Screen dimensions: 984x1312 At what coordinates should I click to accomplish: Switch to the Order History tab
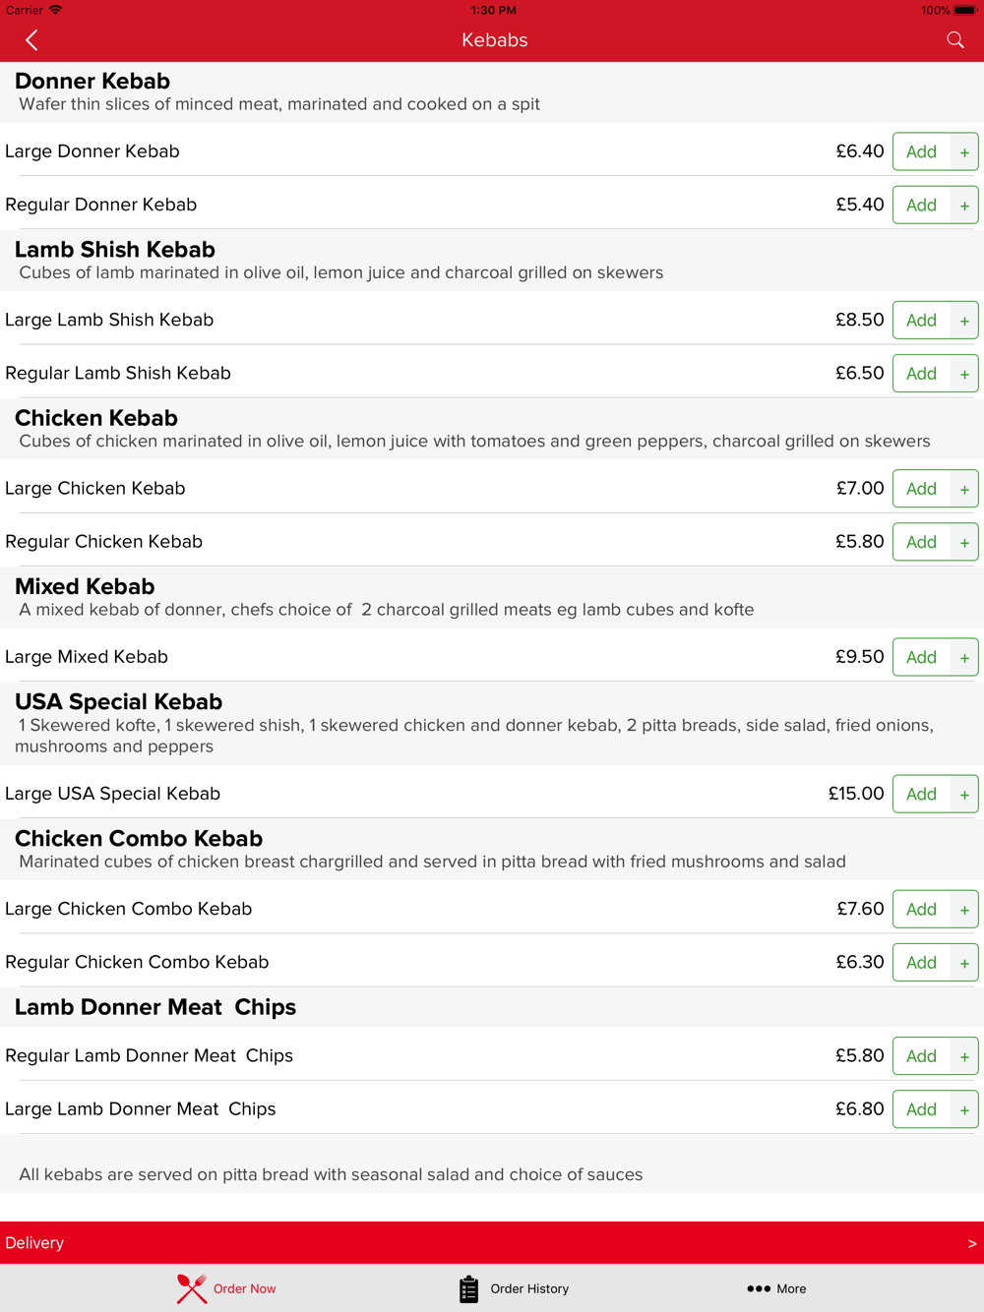[529, 1288]
